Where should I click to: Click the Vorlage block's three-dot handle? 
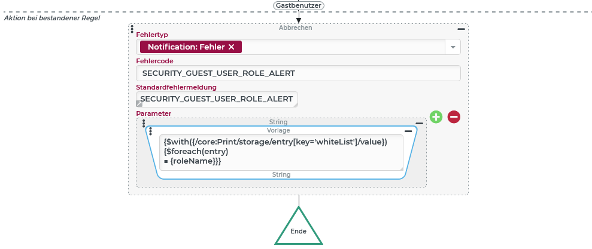pos(150,131)
